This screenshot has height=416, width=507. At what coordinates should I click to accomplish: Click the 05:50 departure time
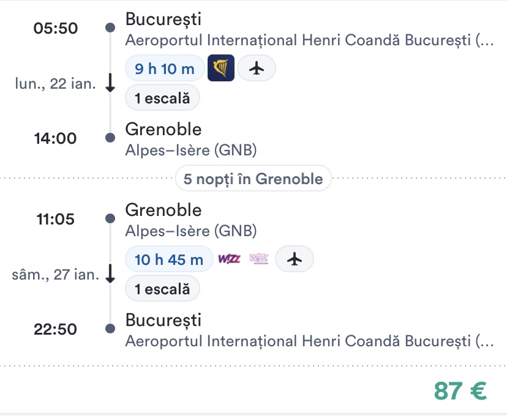tap(56, 28)
